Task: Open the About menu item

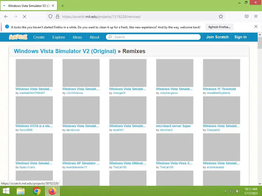Action: [94, 37]
